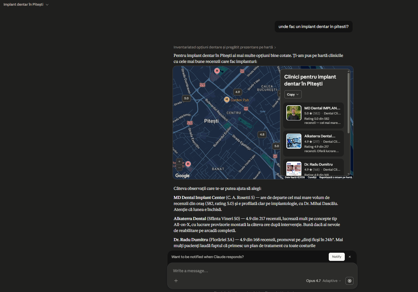418x292 pixels.
Task: Click the bold MD Dental Implant Center text
Action: click(199, 198)
